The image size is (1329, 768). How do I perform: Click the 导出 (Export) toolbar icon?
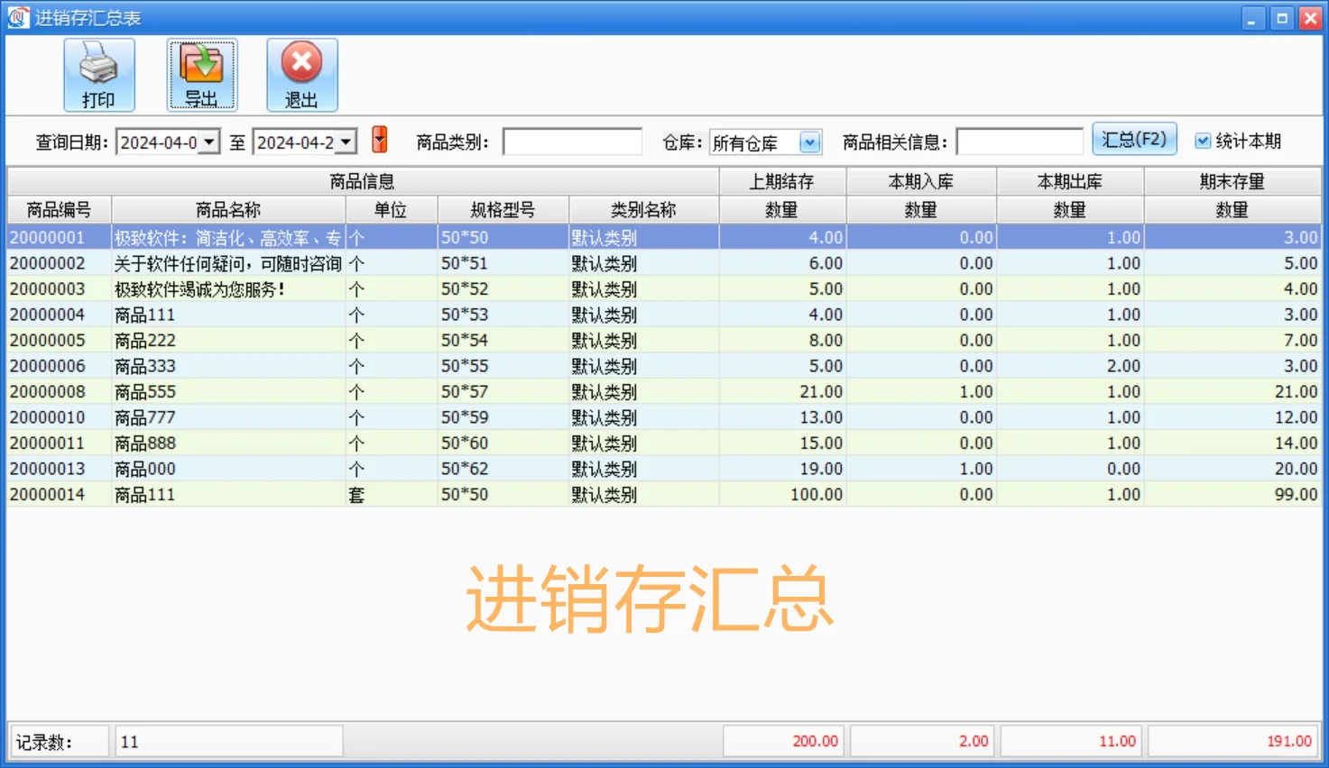(x=201, y=74)
